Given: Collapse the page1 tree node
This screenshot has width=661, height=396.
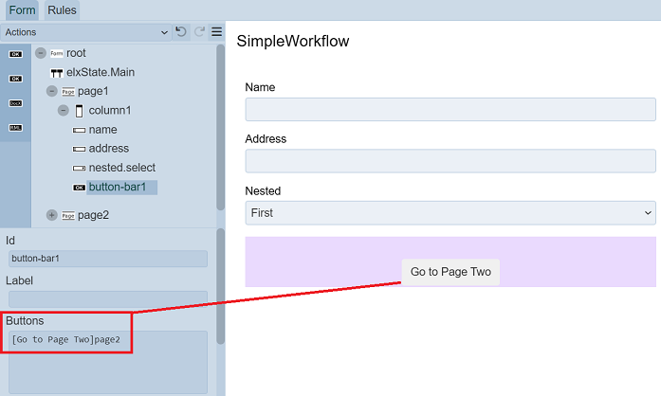Looking at the screenshot, I should point(52,91).
